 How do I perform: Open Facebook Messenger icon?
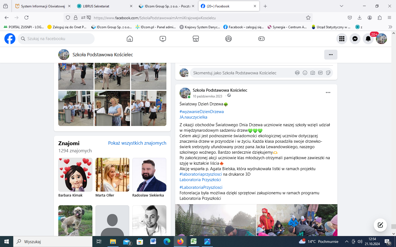(355, 39)
